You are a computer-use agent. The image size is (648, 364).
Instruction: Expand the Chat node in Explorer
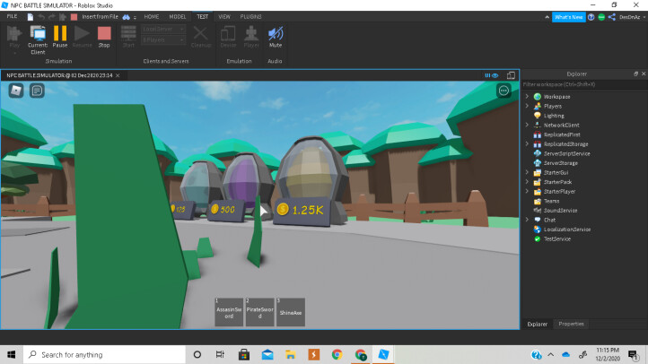527,220
